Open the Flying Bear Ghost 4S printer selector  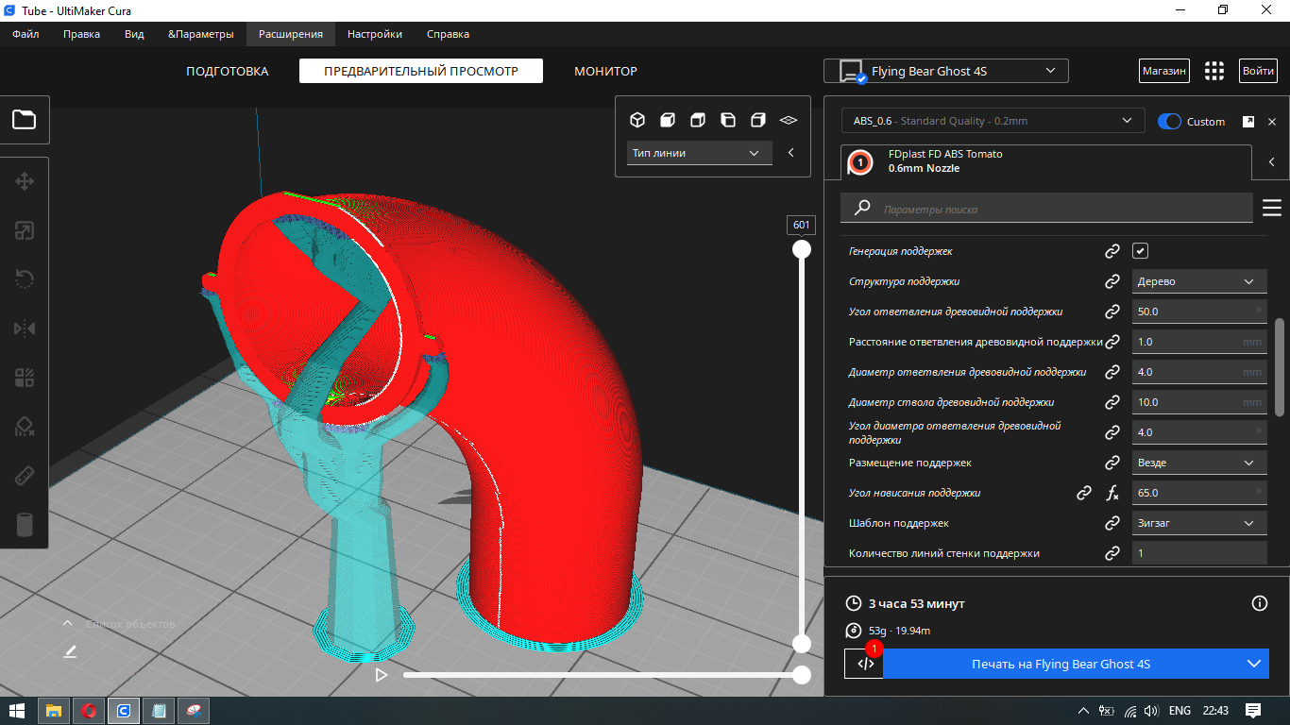[946, 71]
